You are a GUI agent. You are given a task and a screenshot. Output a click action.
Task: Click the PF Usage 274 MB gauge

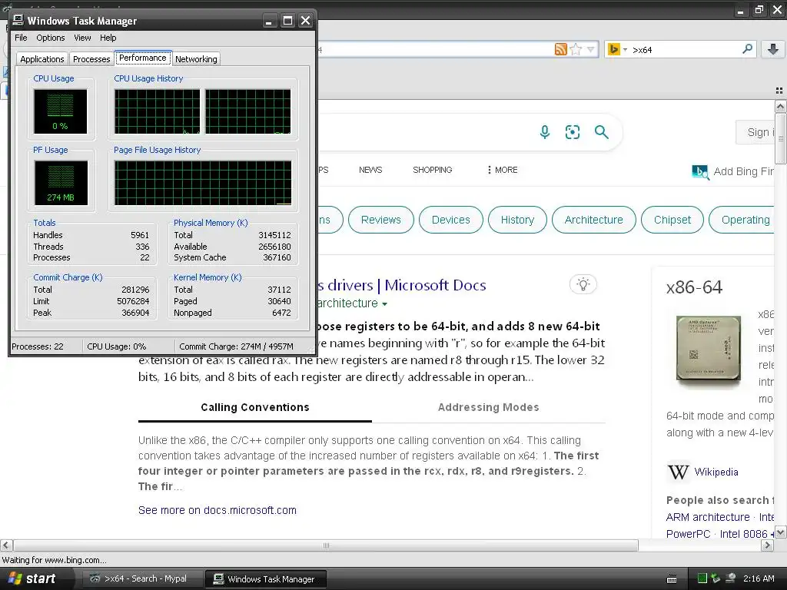[61, 183]
